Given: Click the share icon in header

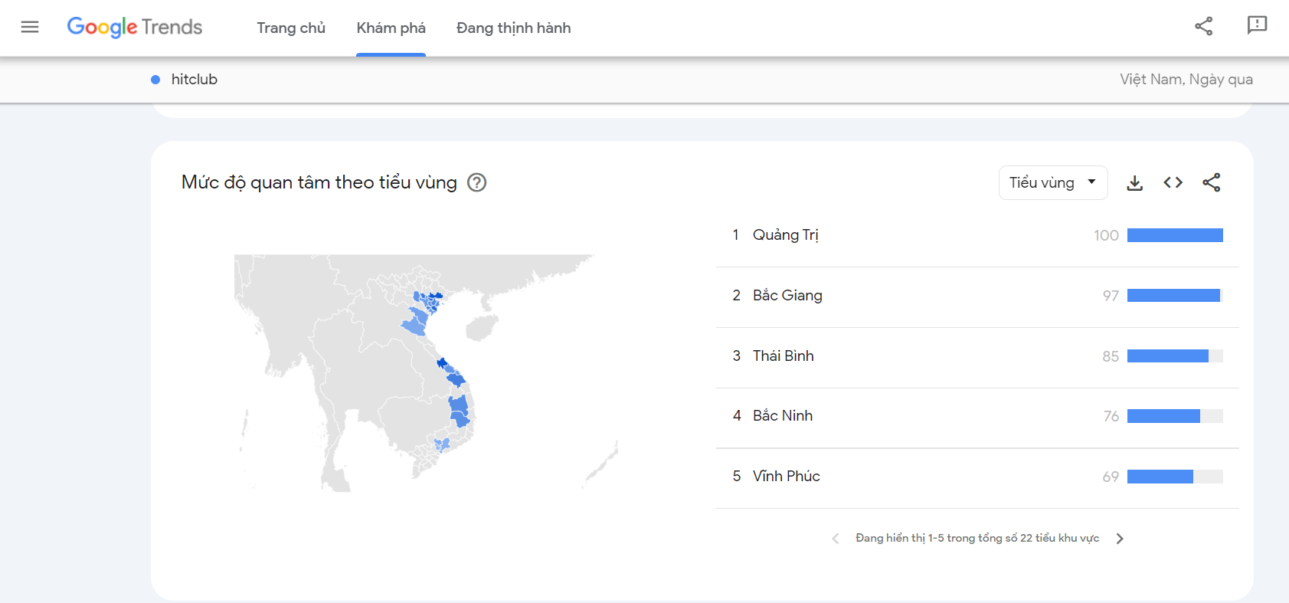Looking at the screenshot, I should [1204, 26].
